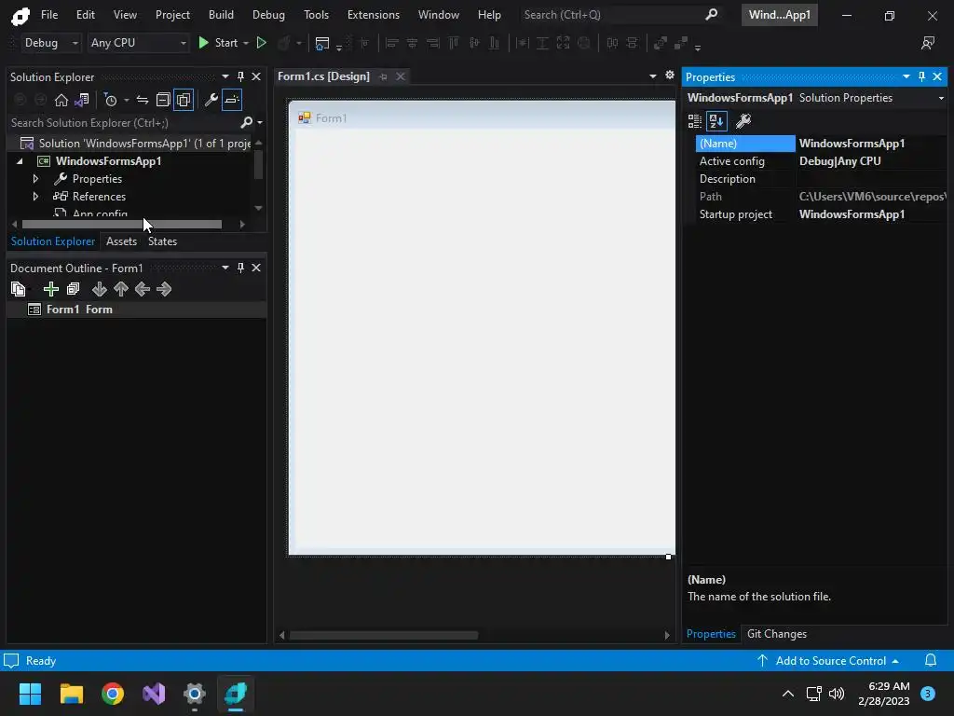Click the stacked windows icon in Document Outline
This screenshot has width=954, height=716.
pos(73,289)
